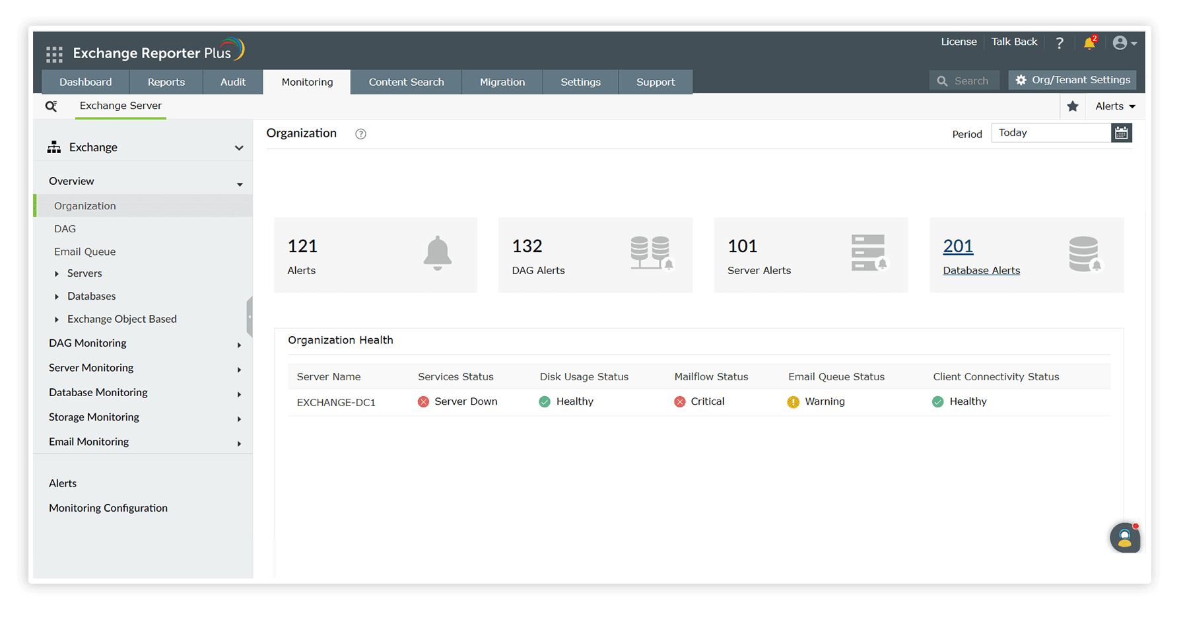Click the Server Down red status icon
This screenshot has height=618, width=1183.
coord(424,402)
